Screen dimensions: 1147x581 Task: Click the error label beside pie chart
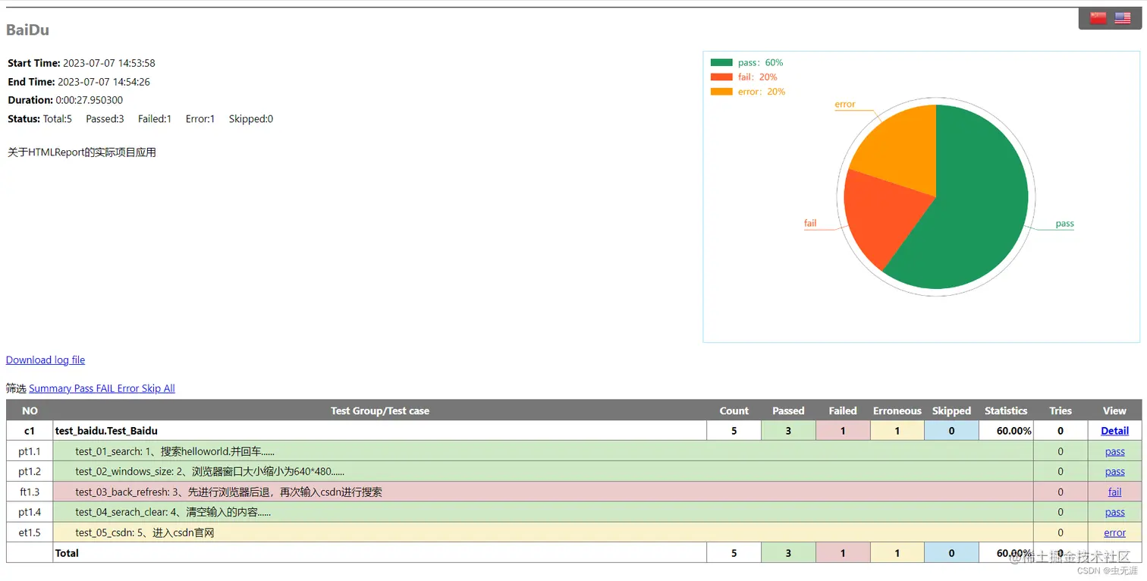(x=844, y=105)
